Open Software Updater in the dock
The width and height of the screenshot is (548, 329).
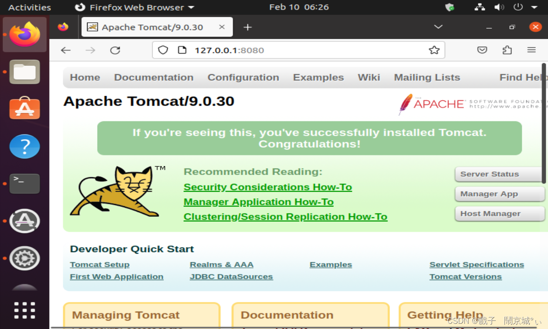pos(25,221)
